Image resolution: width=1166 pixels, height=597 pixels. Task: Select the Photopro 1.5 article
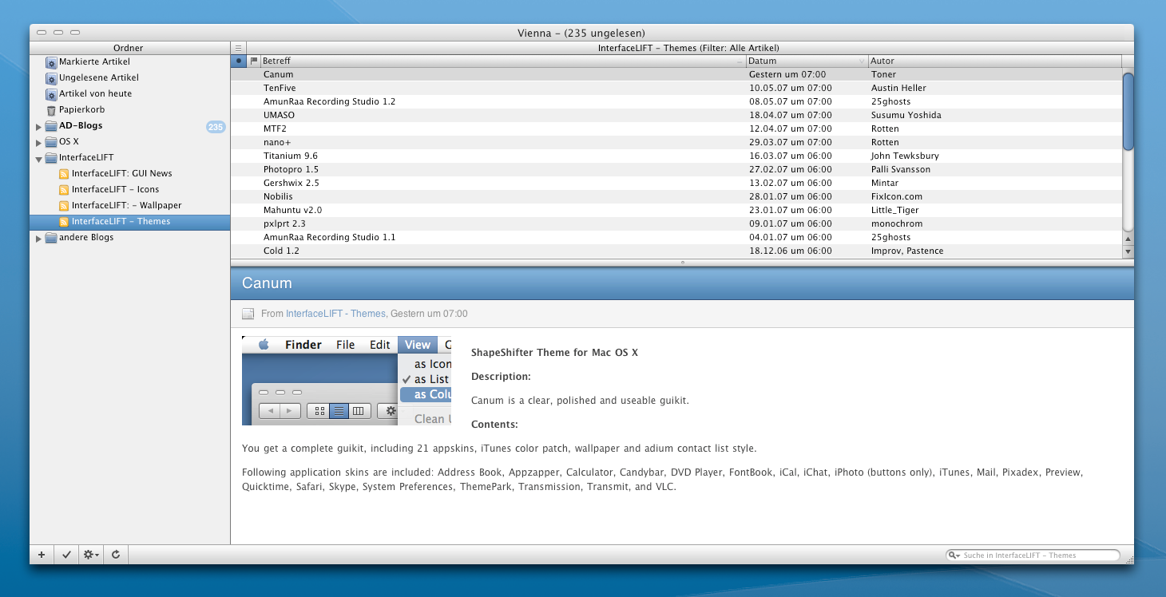676,169
